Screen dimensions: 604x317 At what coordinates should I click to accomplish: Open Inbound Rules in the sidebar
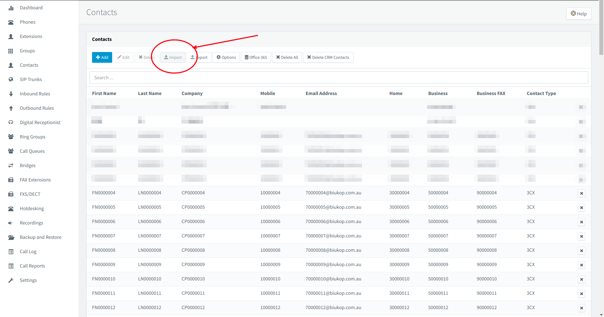tap(35, 94)
